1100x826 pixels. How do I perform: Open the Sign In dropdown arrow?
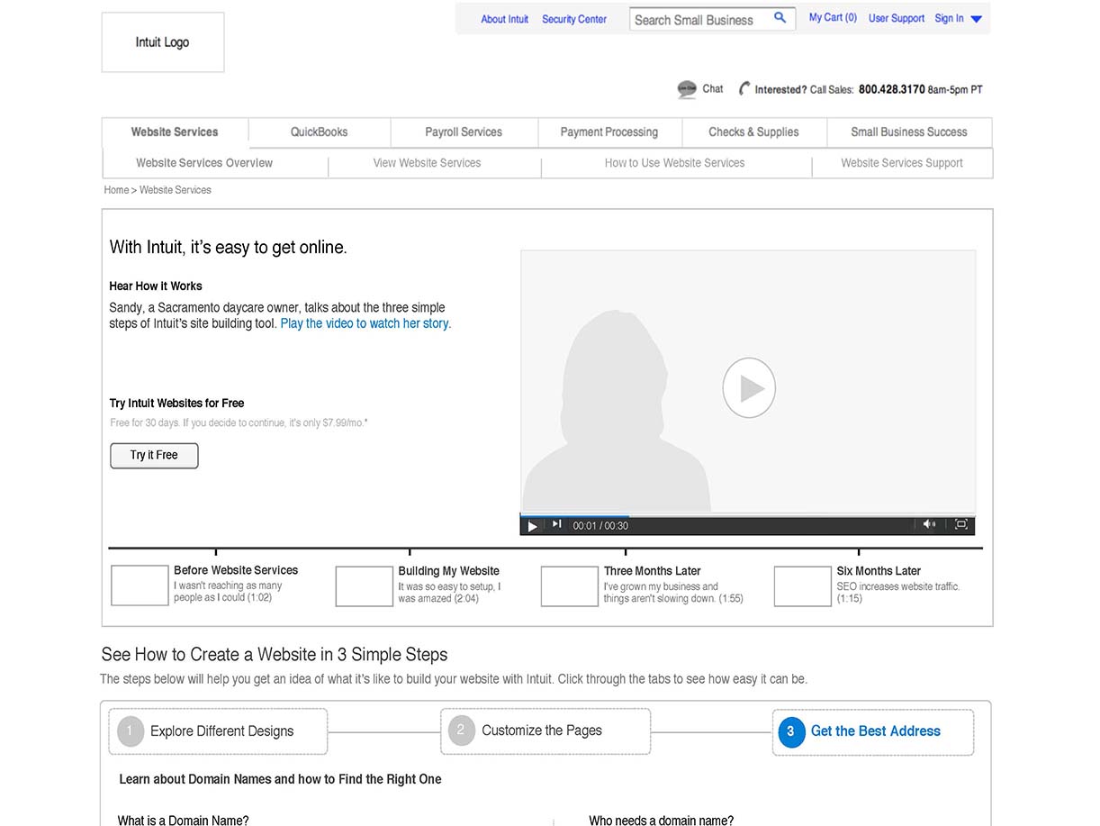[977, 19]
